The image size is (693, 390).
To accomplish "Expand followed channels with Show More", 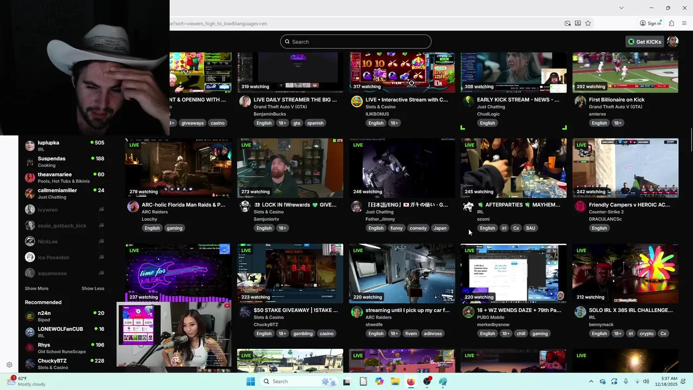I will pos(37,289).
